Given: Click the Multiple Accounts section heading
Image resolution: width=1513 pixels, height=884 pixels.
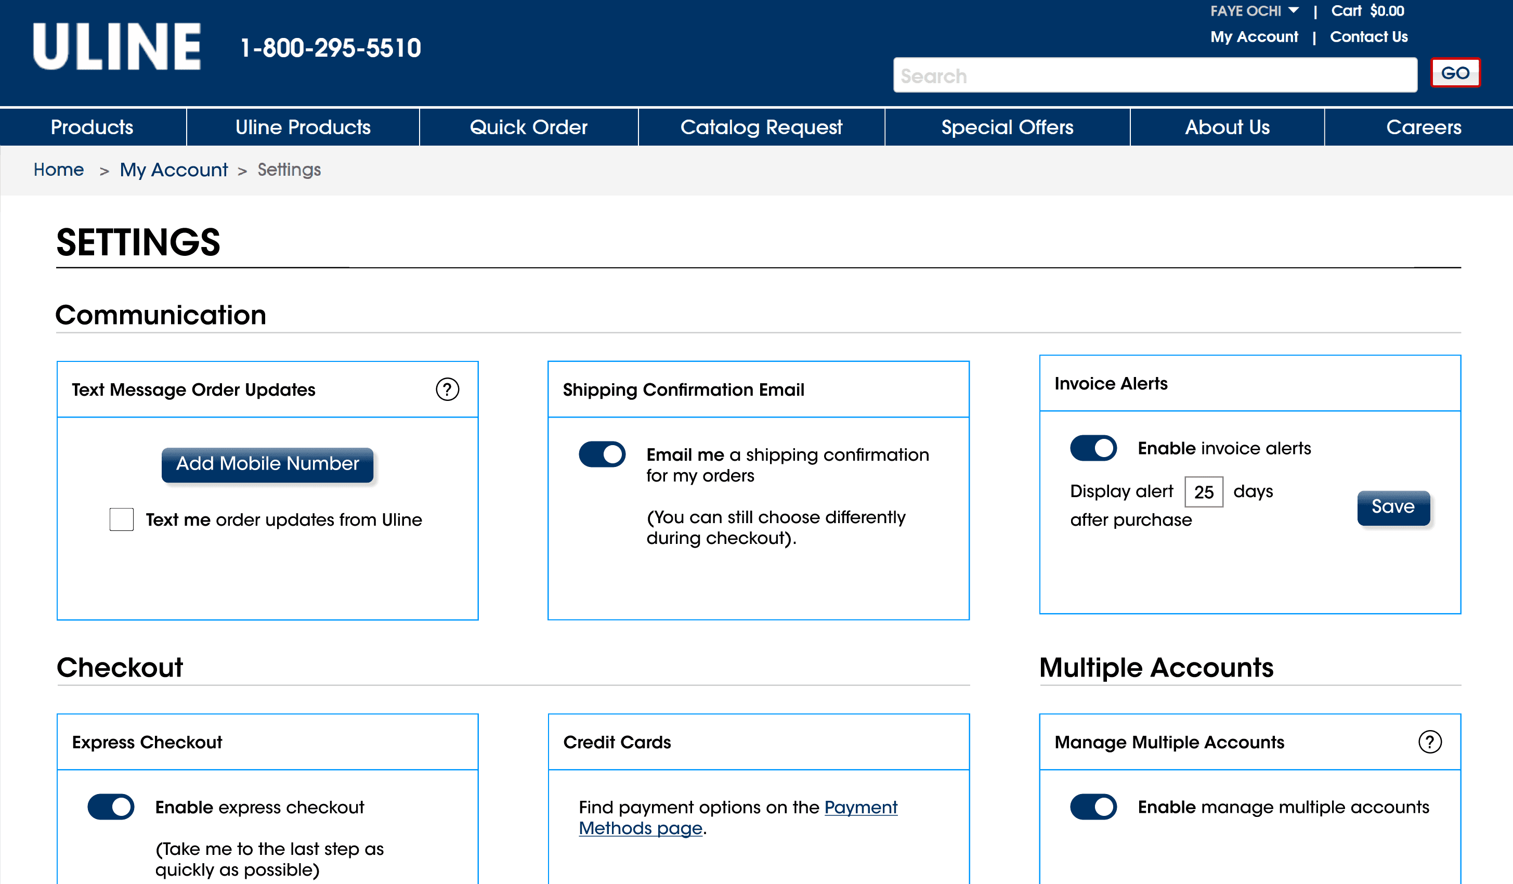Looking at the screenshot, I should pos(1156,667).
